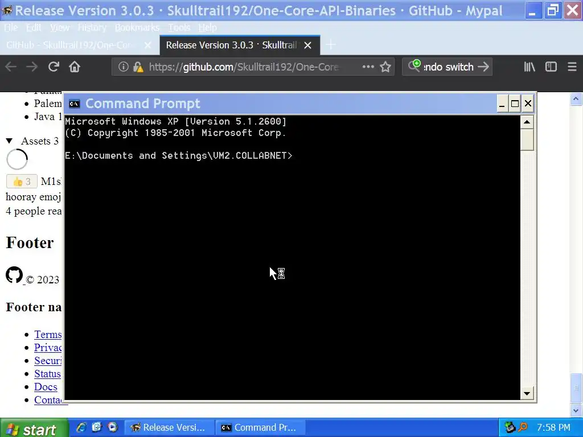Open the Library icon
The width and height of the screenshot is (583, 437).
click(x=529, y=67)
